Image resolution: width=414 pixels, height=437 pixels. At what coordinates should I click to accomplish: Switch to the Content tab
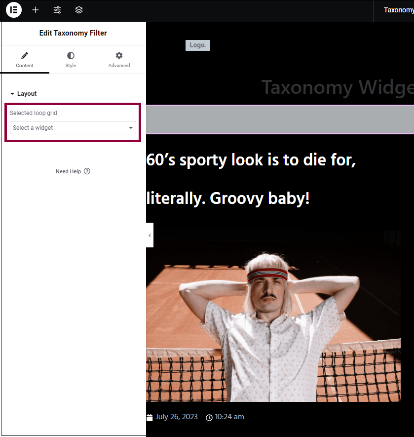25,60
